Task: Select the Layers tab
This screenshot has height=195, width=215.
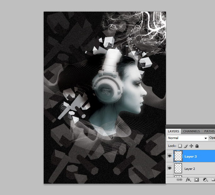Action: point(173,131)
